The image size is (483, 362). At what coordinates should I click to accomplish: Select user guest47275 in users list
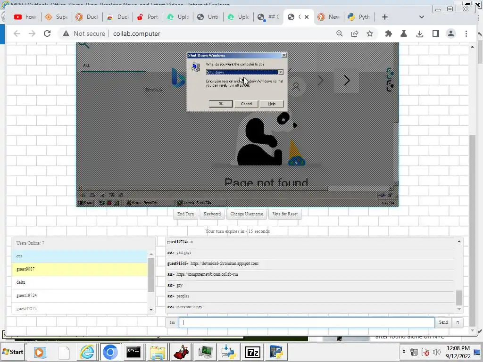[79, 308]
